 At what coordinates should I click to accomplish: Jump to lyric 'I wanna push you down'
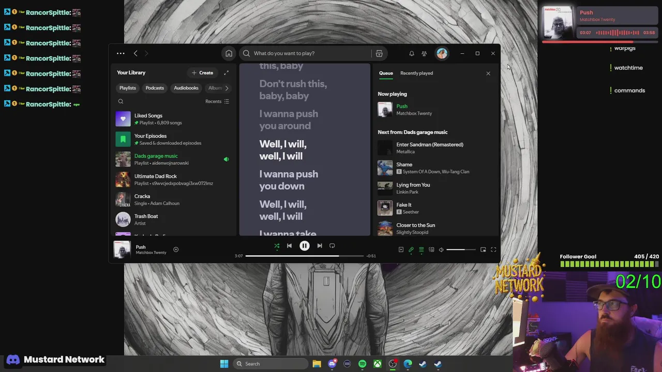(289, 180)
